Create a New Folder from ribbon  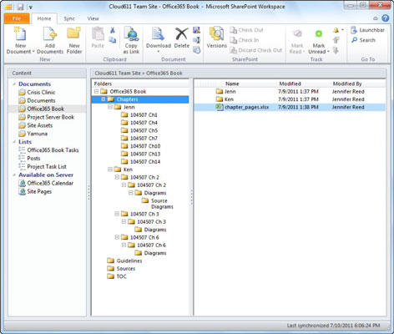coord(74,40)
